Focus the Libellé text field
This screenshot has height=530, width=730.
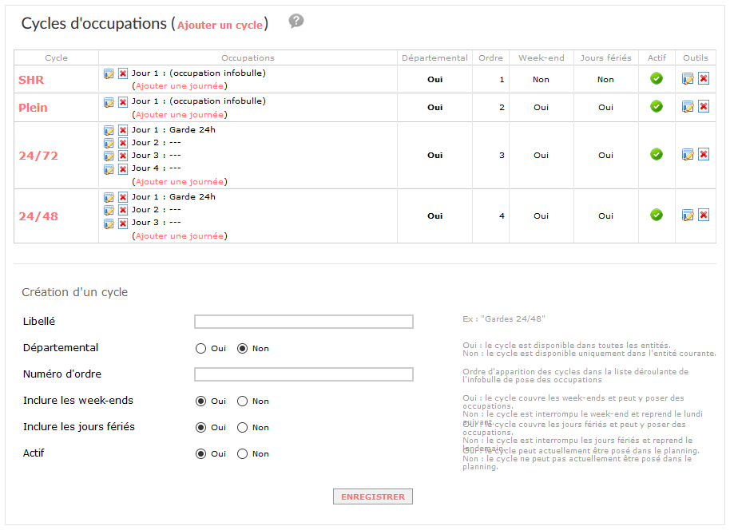click(x=304, y=322)
